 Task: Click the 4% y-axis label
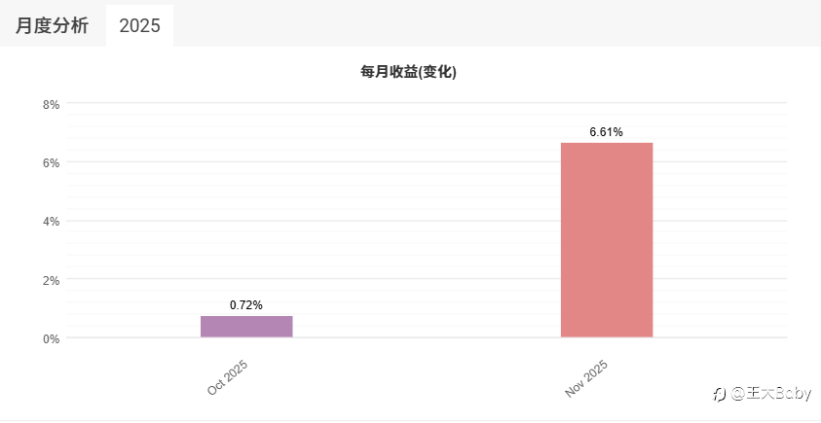tap(52, 222)
